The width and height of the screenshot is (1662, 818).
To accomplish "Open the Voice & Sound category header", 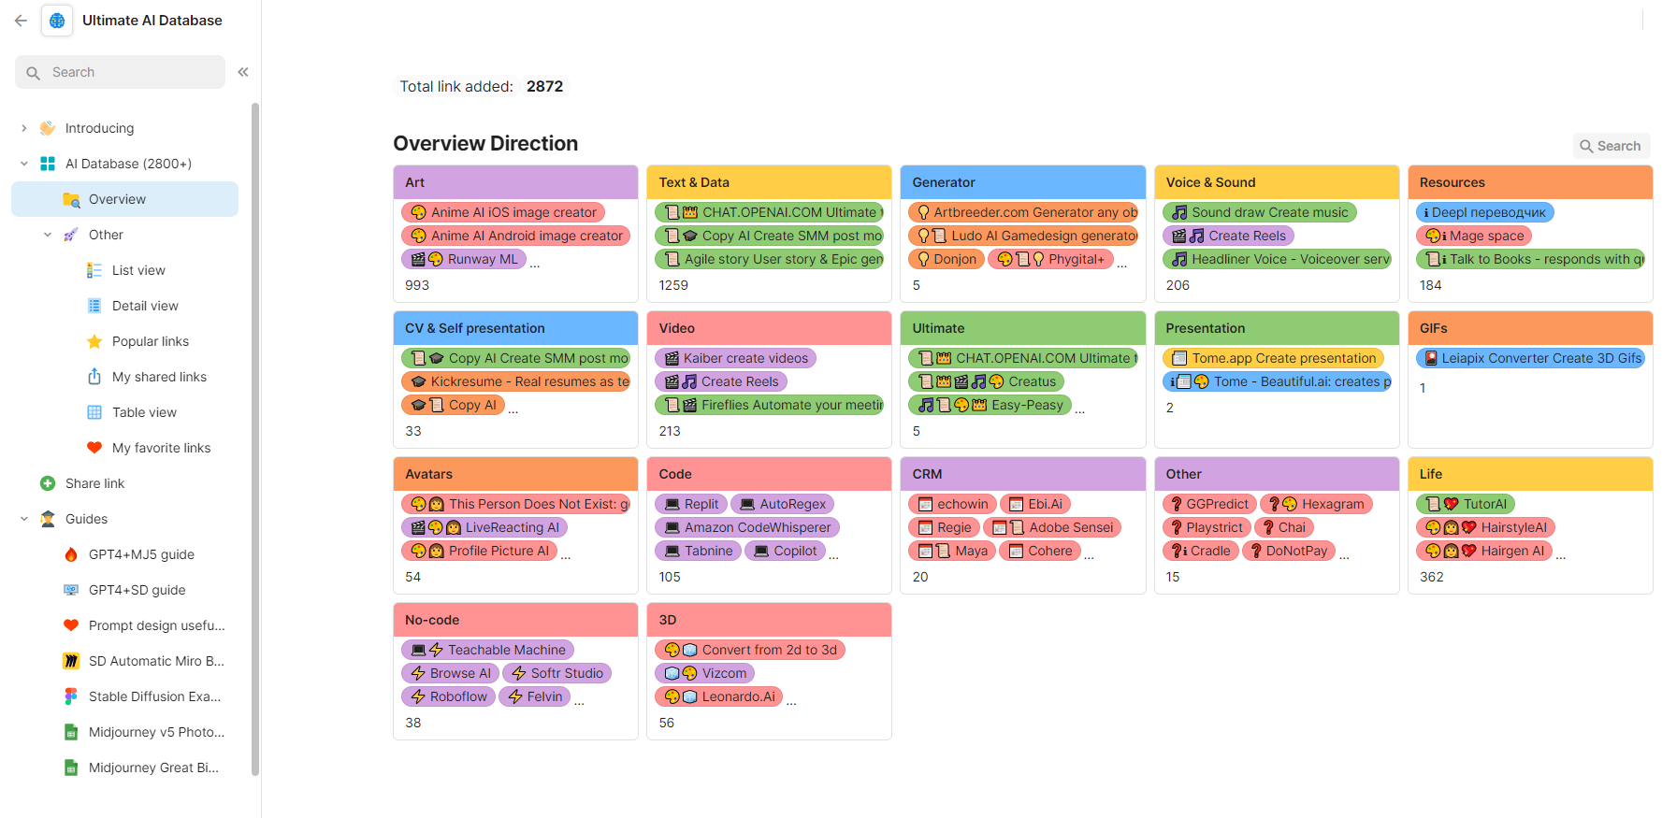I will click(1277, 182).
